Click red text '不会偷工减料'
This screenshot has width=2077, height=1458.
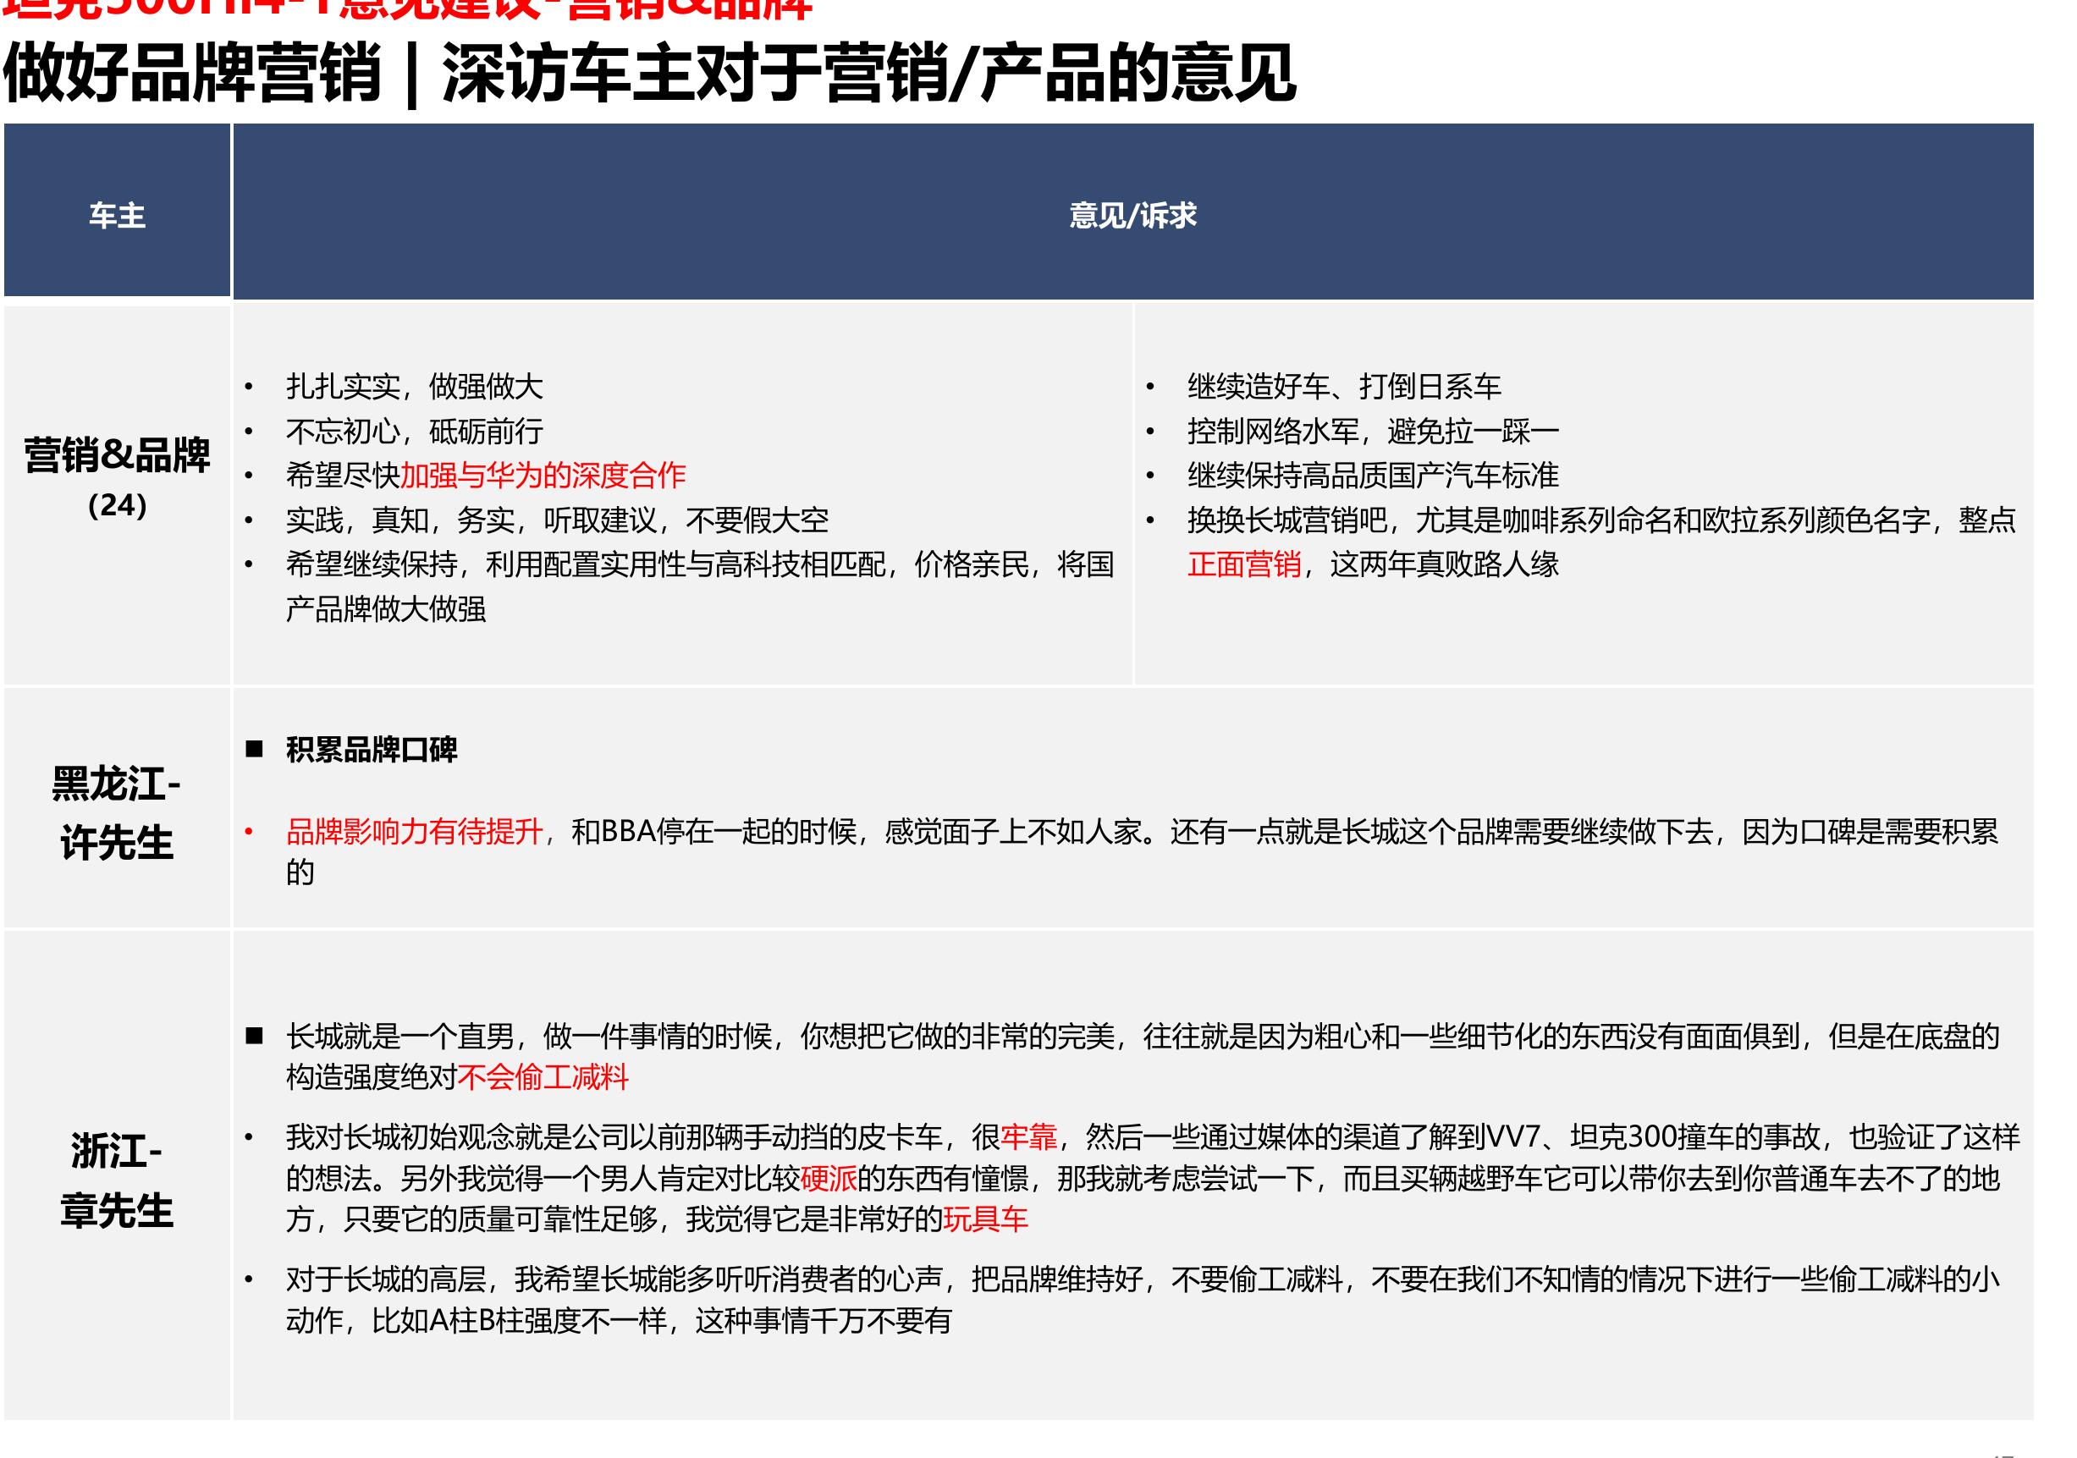pyautogui.click(x=543, y=1077)
